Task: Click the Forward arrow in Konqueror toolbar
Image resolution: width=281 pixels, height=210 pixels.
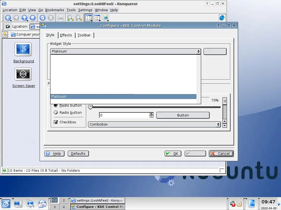Action: [x=16, y=18]
